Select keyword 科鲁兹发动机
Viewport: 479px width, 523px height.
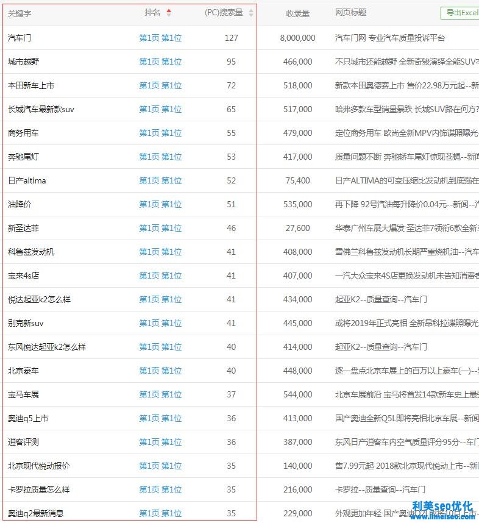click(31, 252)
